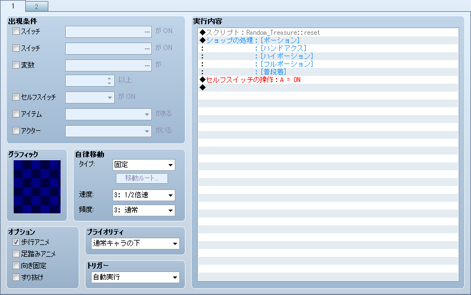Check the すり抜け option
The width and height of the screenshot is (471, 295).
click(x=16, y=277)
